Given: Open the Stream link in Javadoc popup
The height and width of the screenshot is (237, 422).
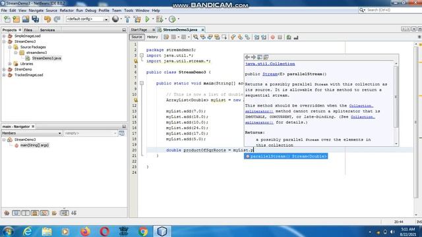Looking at the screenshot, I should 270,74.
